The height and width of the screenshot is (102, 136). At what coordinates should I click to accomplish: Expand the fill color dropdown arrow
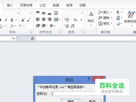click(16, 26)
